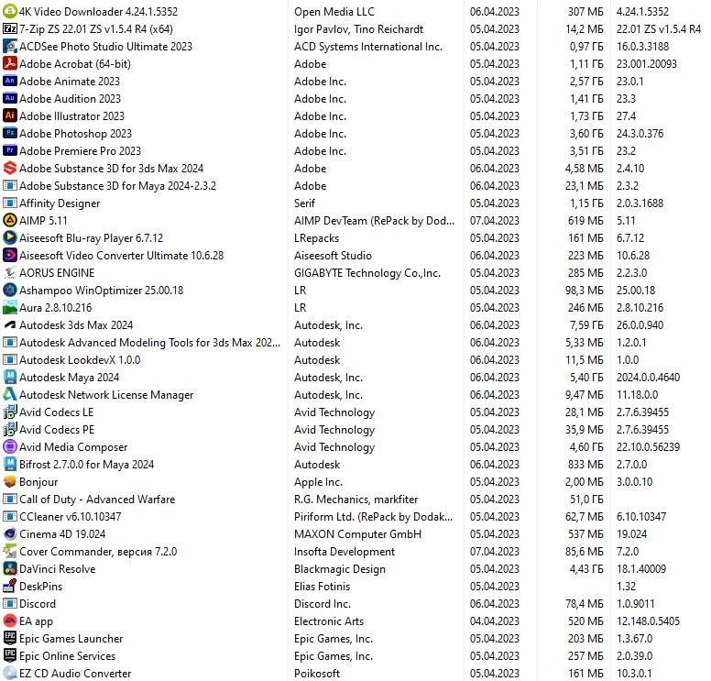This screenshot has width=711, height=681.
Task: Click the AIMP 5.11 yellow icon
Action: (9, 220)
